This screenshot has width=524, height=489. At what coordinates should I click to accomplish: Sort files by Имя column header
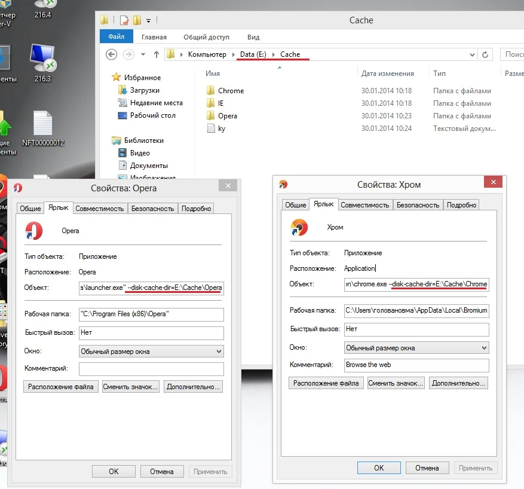(213, 73)
